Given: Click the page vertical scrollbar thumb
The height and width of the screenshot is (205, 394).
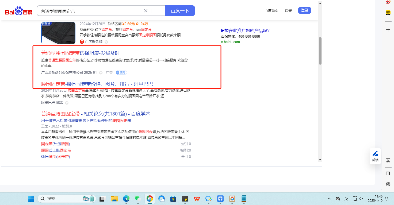Looking at the screenshot, I should click(x=320, y=51).
